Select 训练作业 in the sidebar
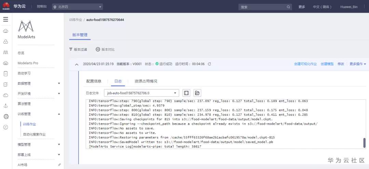 tap(29, 124)
